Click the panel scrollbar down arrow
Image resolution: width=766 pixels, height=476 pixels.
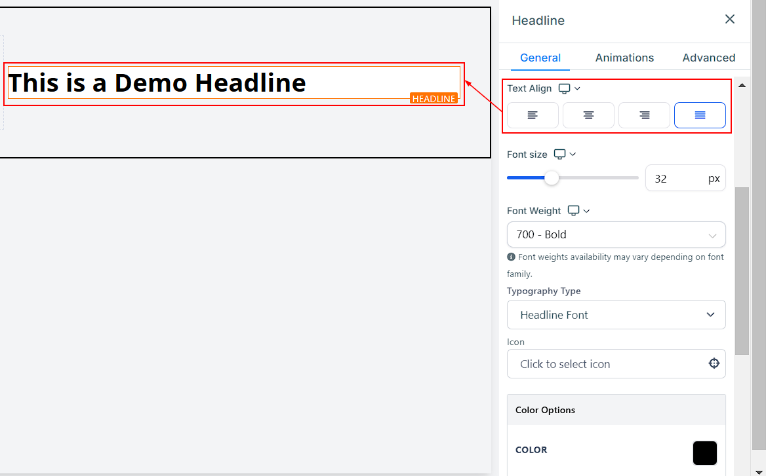pos(758,472)
